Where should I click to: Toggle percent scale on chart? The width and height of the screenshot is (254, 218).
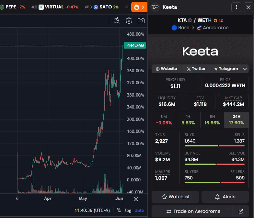click(x=119, y=210)
